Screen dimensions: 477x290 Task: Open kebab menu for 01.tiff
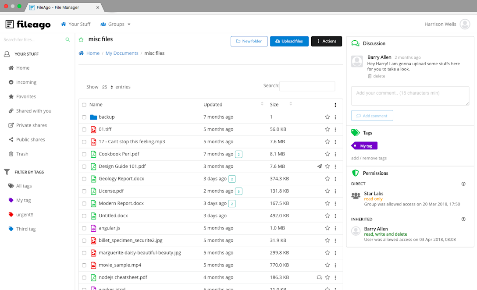tap(335, 129)
